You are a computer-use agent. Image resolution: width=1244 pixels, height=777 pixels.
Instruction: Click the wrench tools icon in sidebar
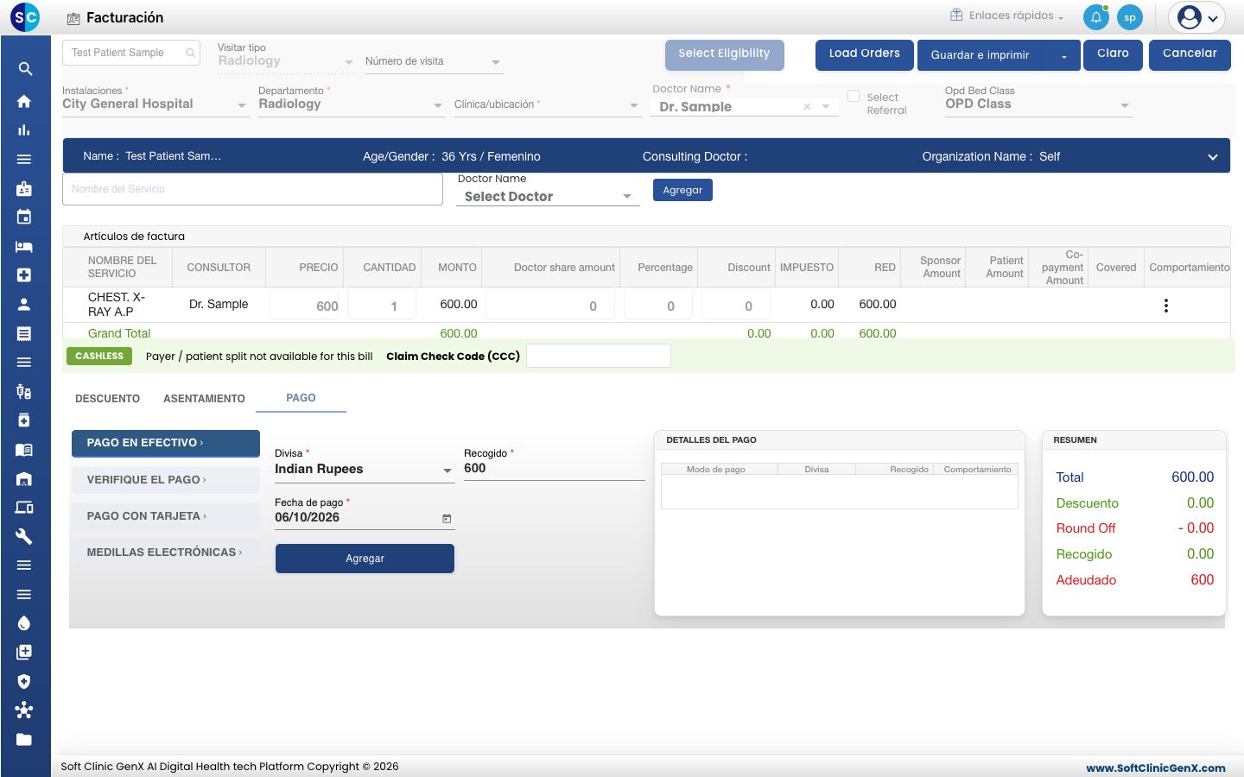pyautogui.click(x=24, y=536)
